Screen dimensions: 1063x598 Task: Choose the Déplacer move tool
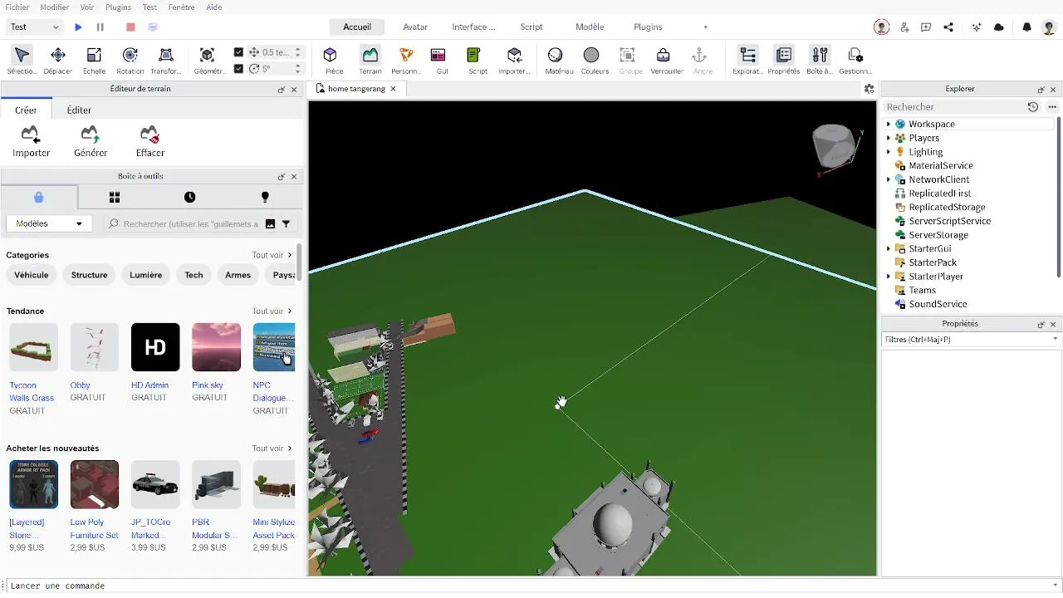coord(58,61)
